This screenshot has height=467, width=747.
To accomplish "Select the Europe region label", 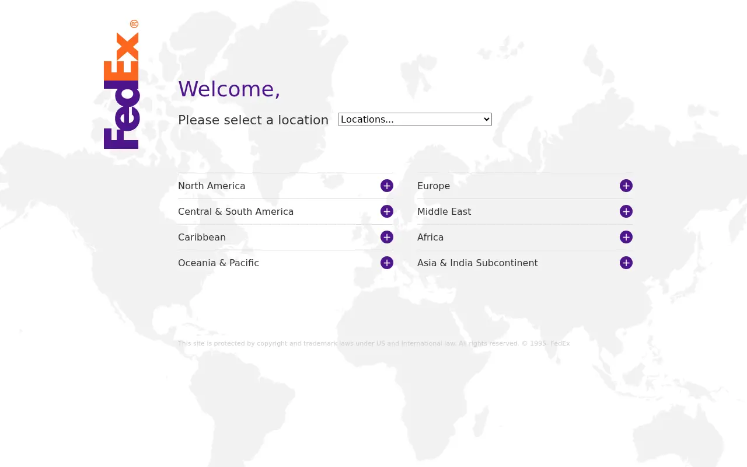I will click(434, 186).
